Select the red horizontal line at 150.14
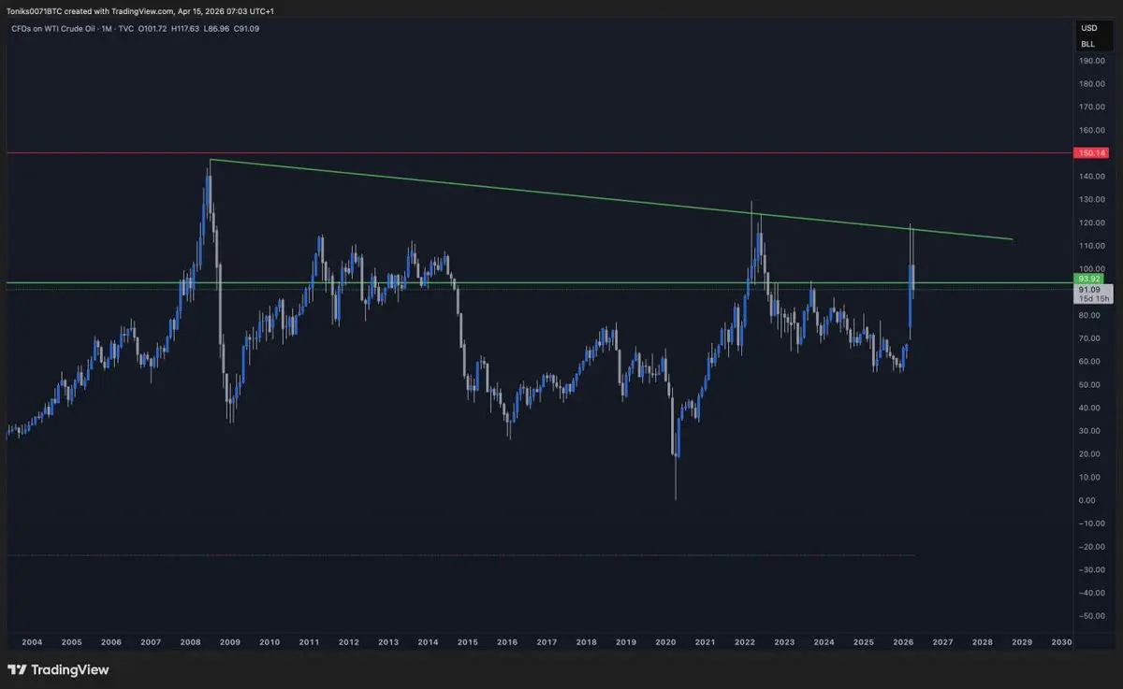 pos(538,152)
